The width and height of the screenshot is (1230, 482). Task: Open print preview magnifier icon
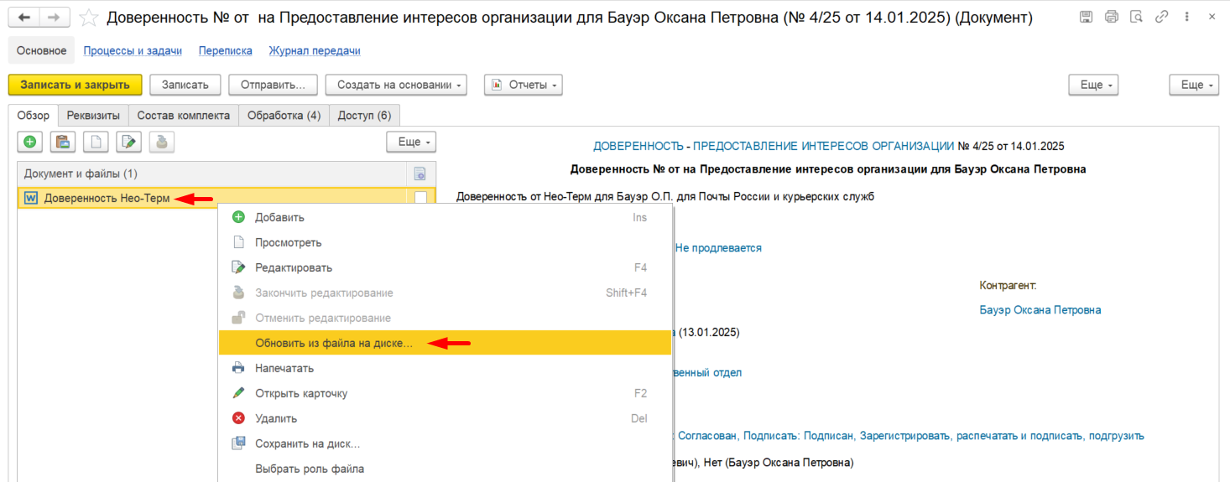pyautogui.click(x=1136, y=17)
